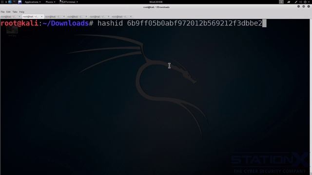
Task: Click the network connection icon in tray
Action: coord(289,2)
